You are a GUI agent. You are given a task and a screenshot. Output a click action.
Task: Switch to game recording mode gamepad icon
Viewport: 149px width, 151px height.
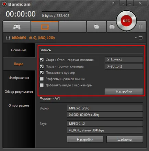click(x=17, y=27)
